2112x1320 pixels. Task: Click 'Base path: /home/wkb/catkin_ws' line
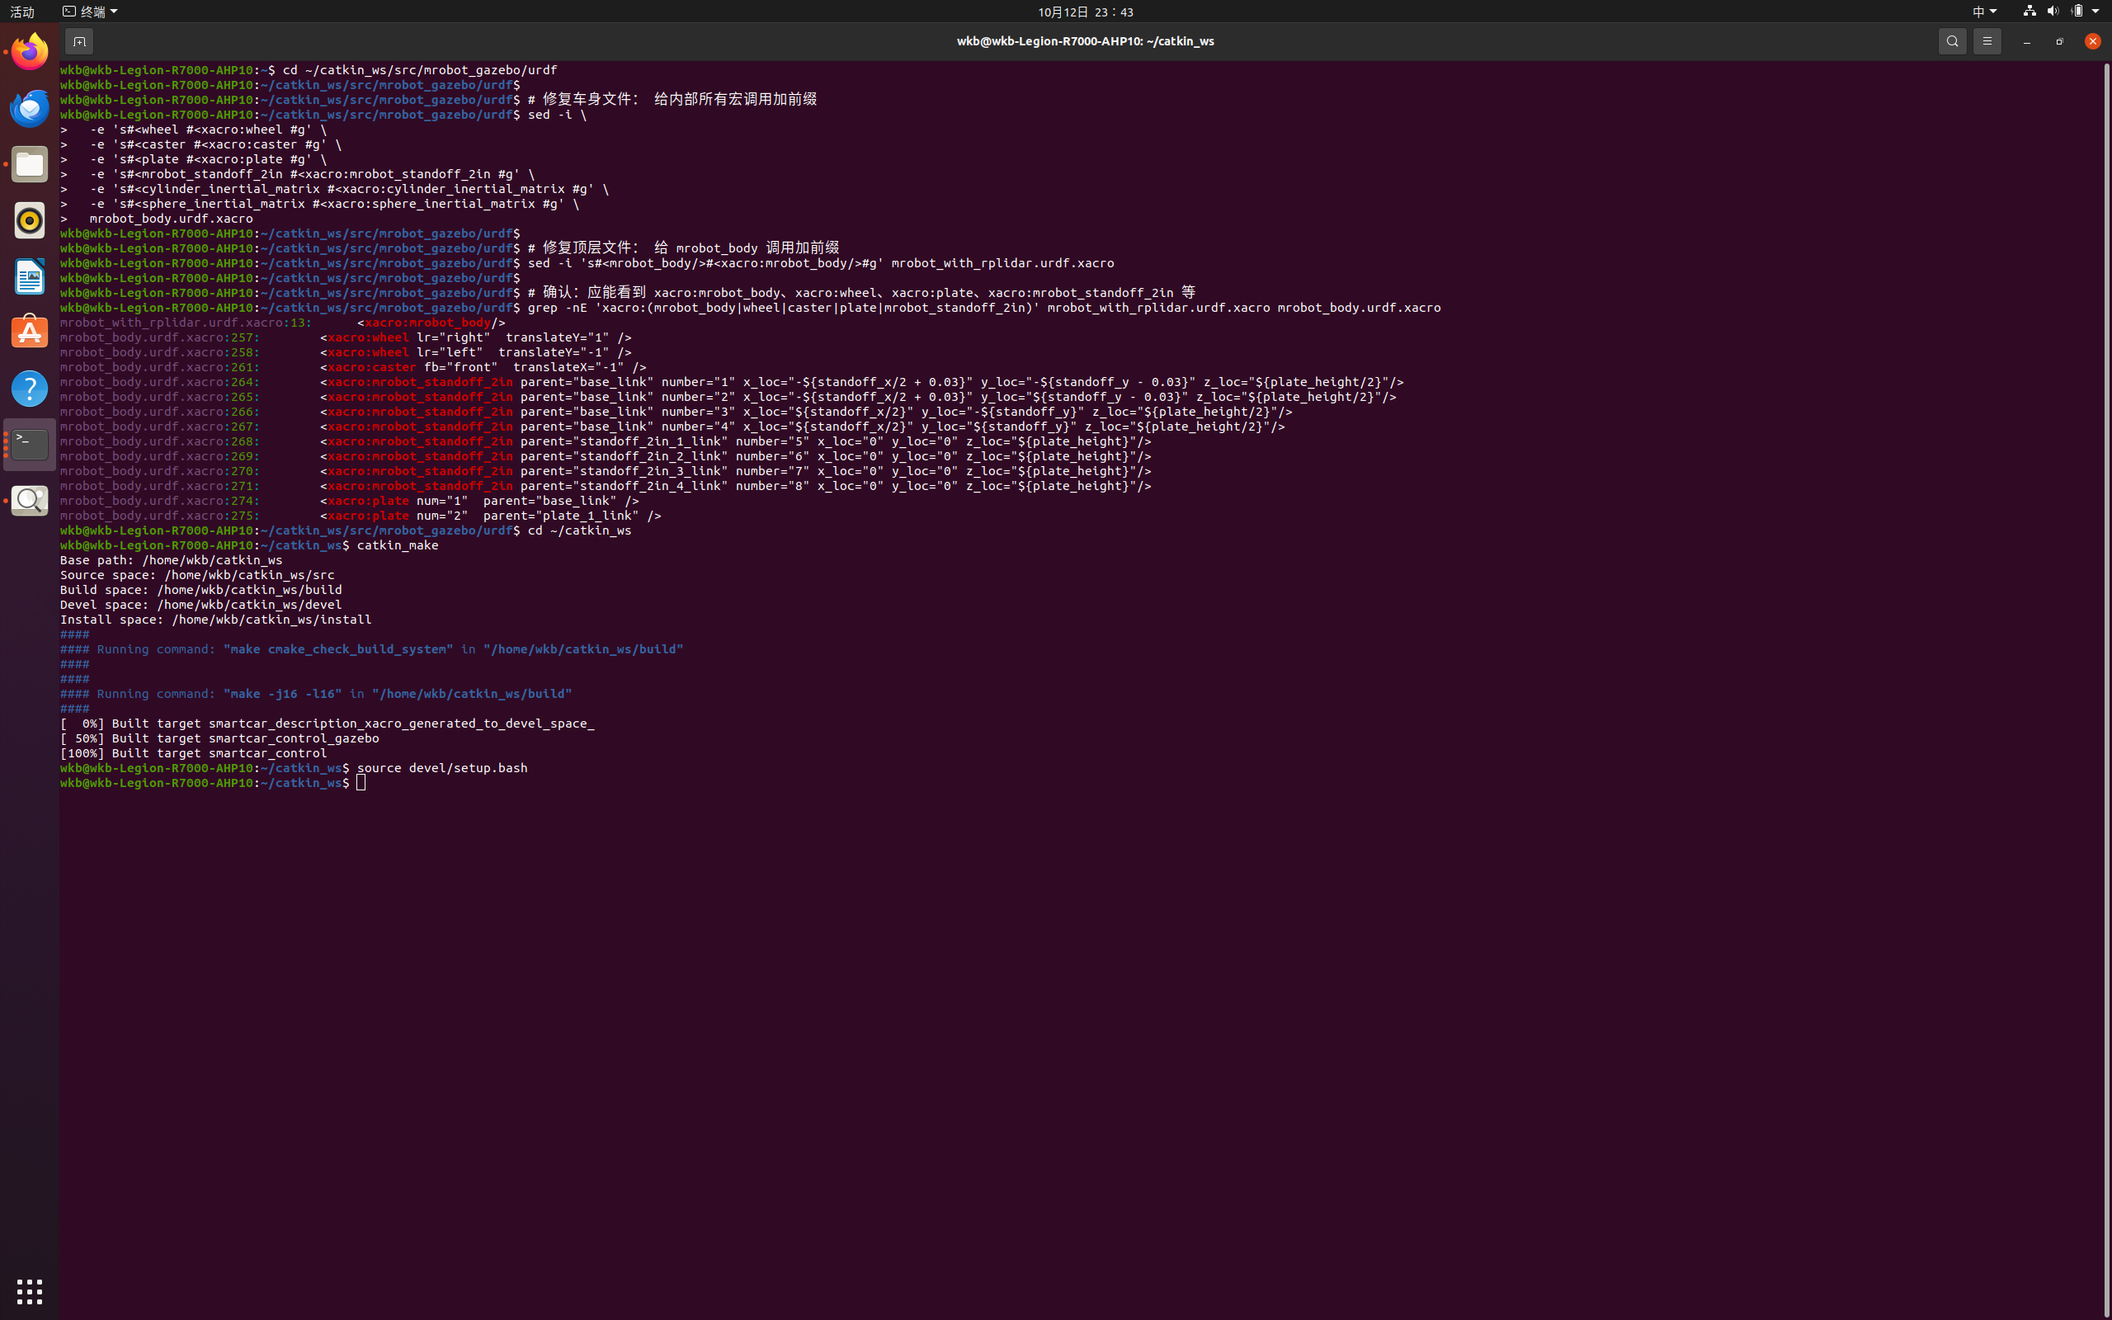[171, 560]
